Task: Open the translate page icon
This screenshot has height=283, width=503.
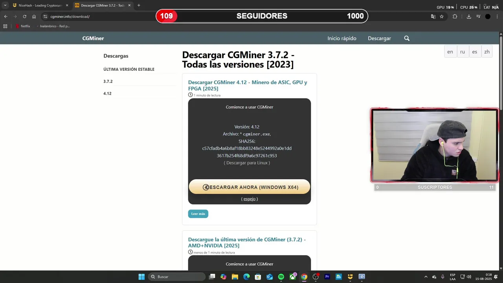Action: click(x=433, y=17)
